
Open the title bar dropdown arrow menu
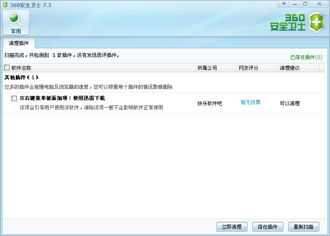point(284,4)
